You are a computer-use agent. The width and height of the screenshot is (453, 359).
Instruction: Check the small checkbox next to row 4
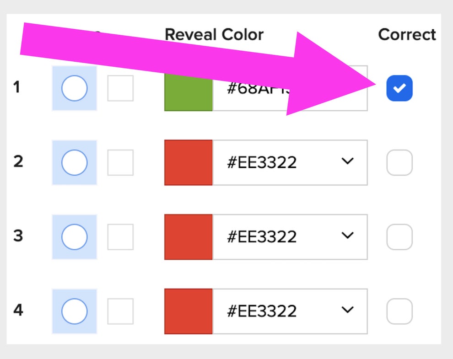[120, 311]
